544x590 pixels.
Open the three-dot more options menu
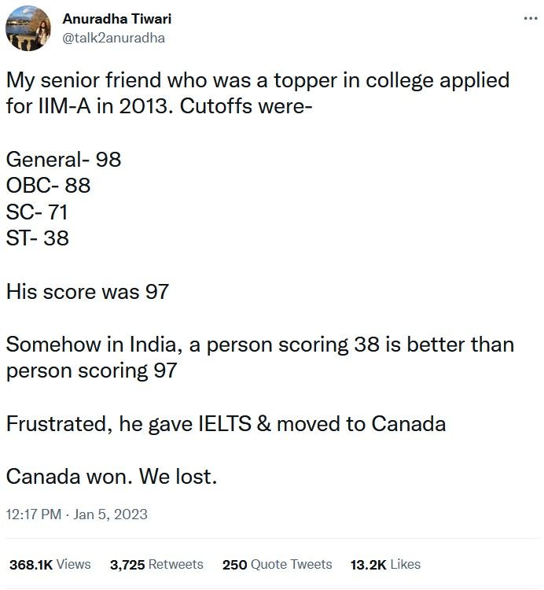(531, 17)
